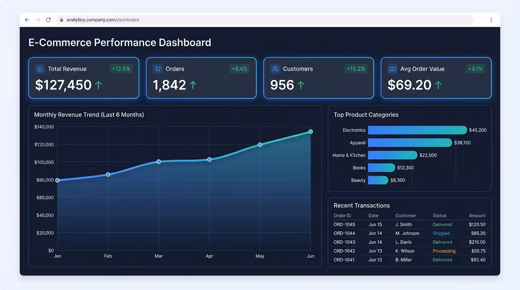Click the +12.5% badge on Total Revenue
The image size is (520, 290).
[121, 69]
